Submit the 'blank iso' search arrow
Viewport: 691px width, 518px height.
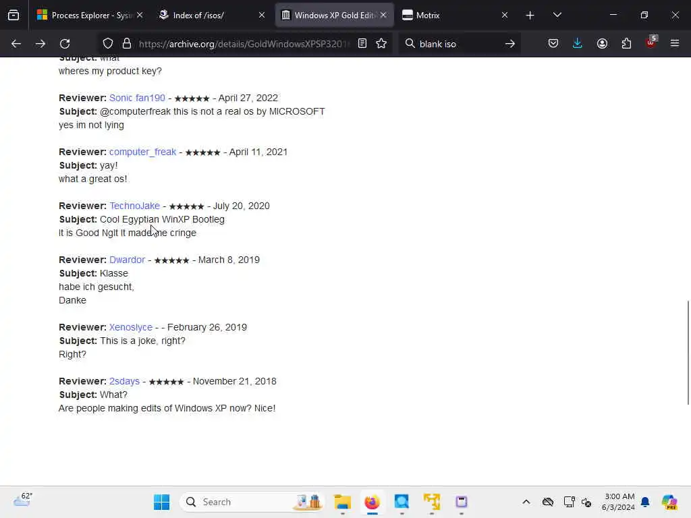click(x=510, y=44)
